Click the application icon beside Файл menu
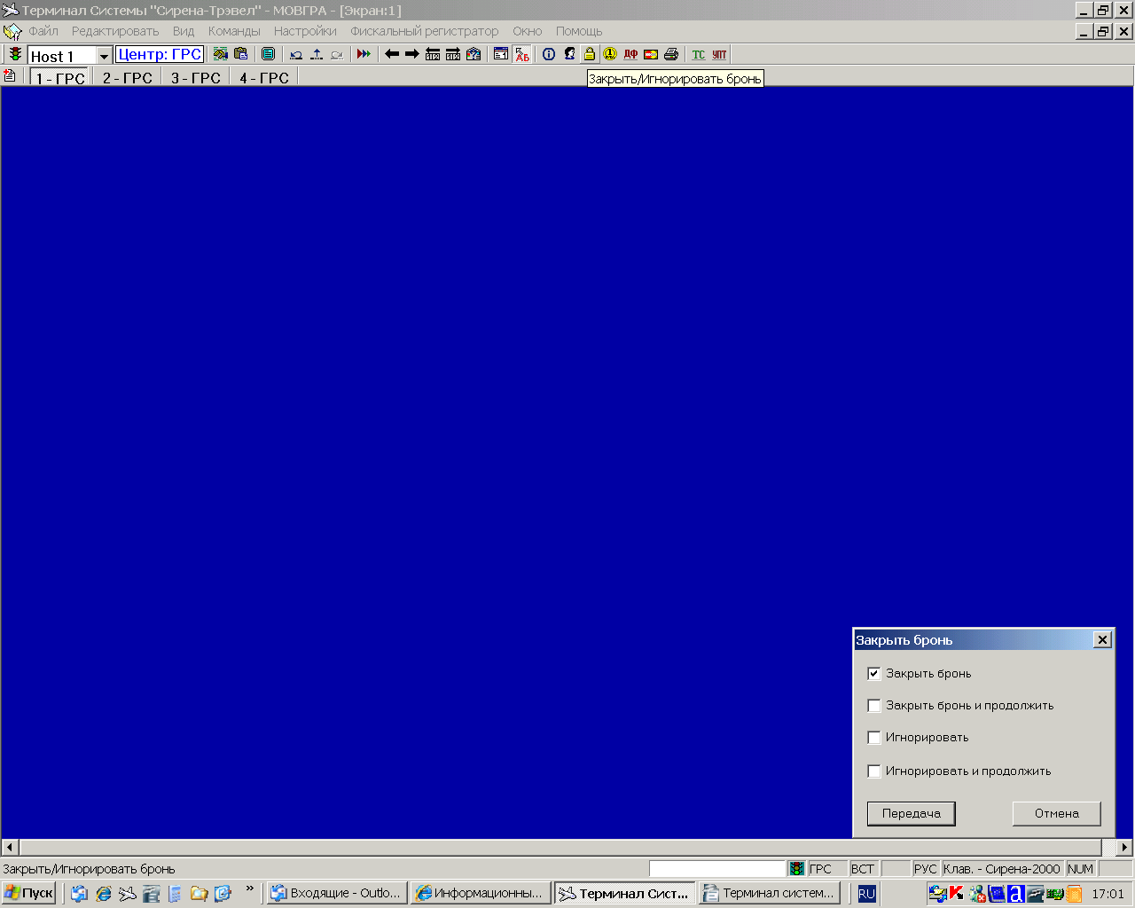The width and height of the screenshot is (1135, 908). point(12,32)
